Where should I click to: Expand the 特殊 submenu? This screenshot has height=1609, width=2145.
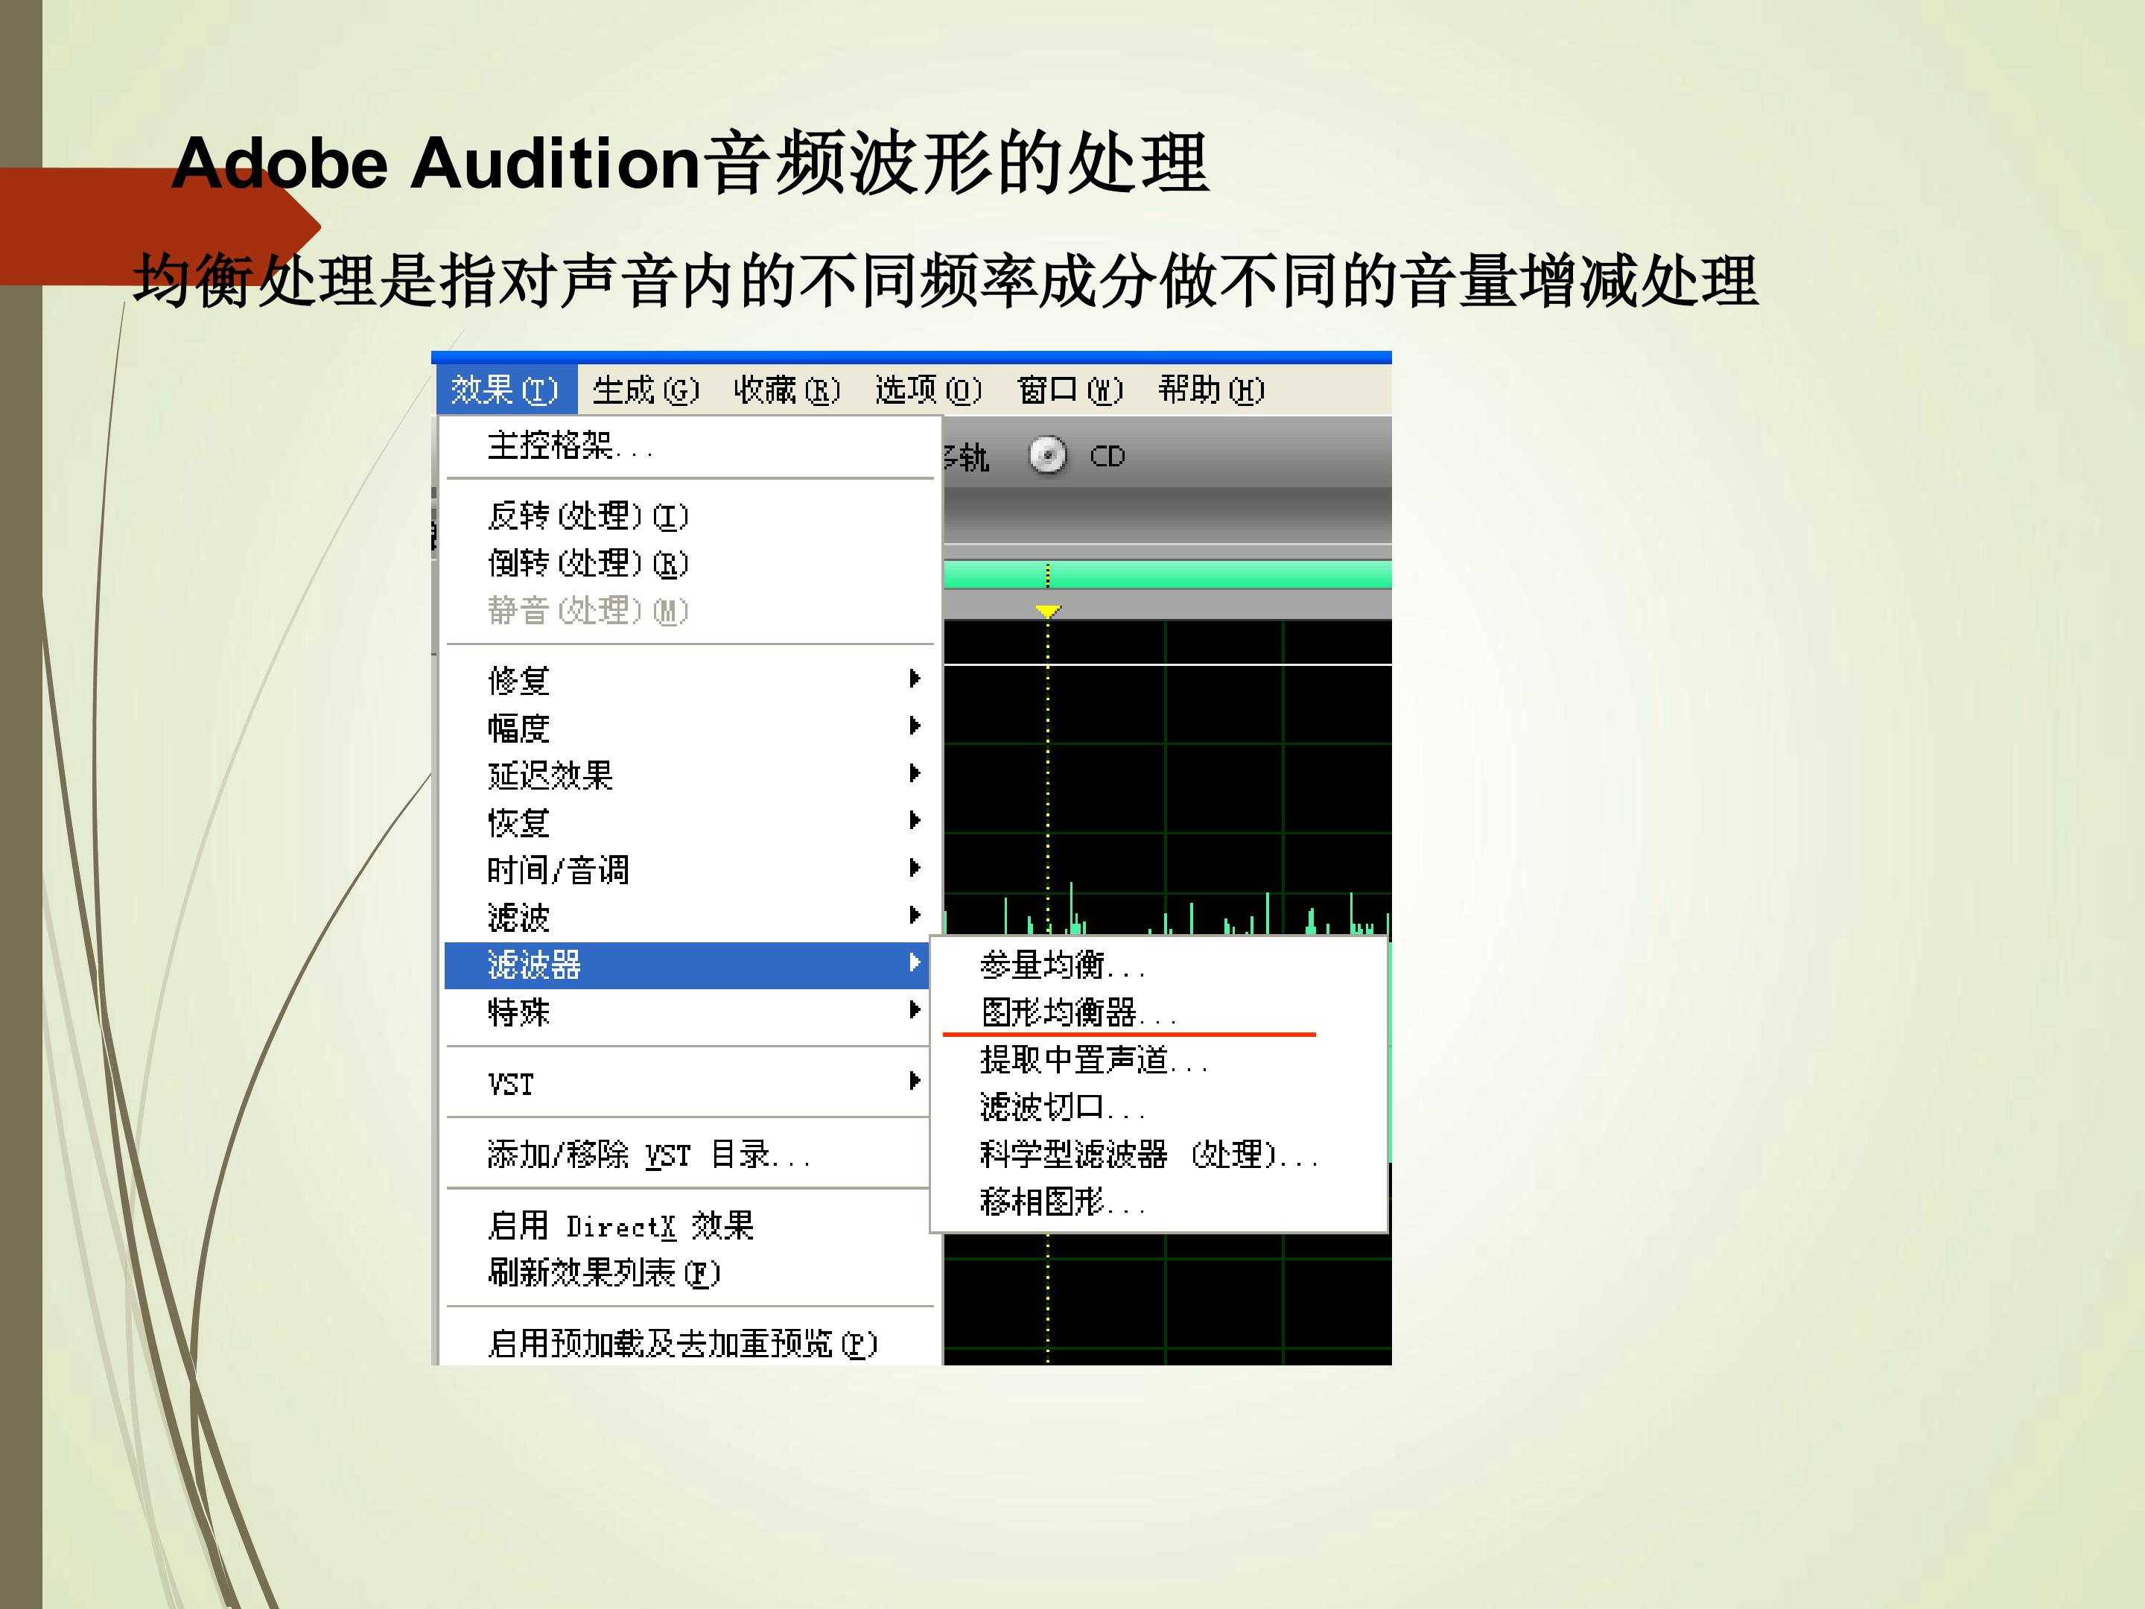pyautogui.click(x=688, y=1012)
